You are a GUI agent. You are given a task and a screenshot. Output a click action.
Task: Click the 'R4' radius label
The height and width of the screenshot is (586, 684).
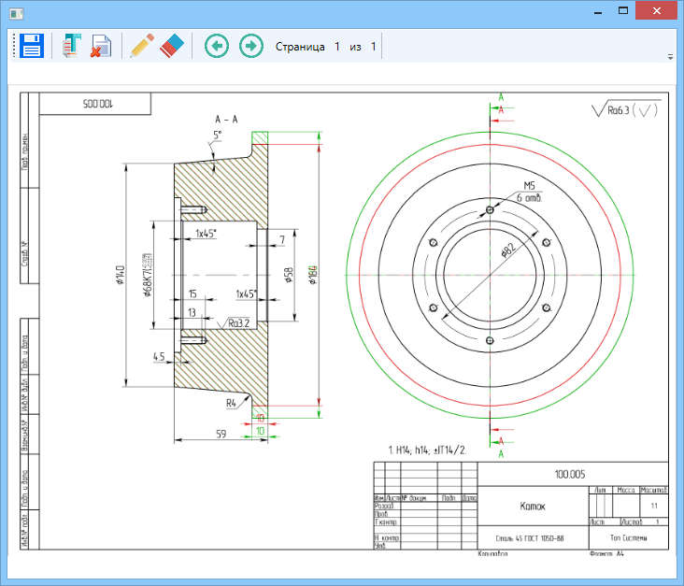(x=231, y=403)
